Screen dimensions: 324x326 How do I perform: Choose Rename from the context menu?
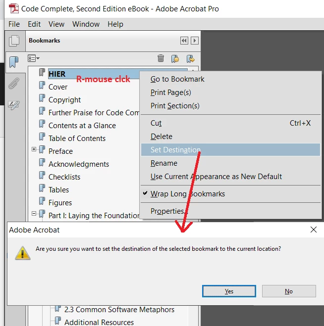pos(230,163)
